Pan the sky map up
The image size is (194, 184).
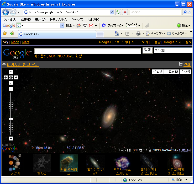(x=11, y=72)
